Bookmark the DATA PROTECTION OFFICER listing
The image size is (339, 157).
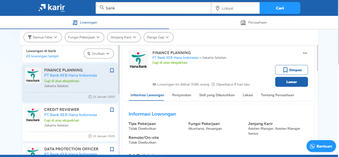[x=112, y=149]
